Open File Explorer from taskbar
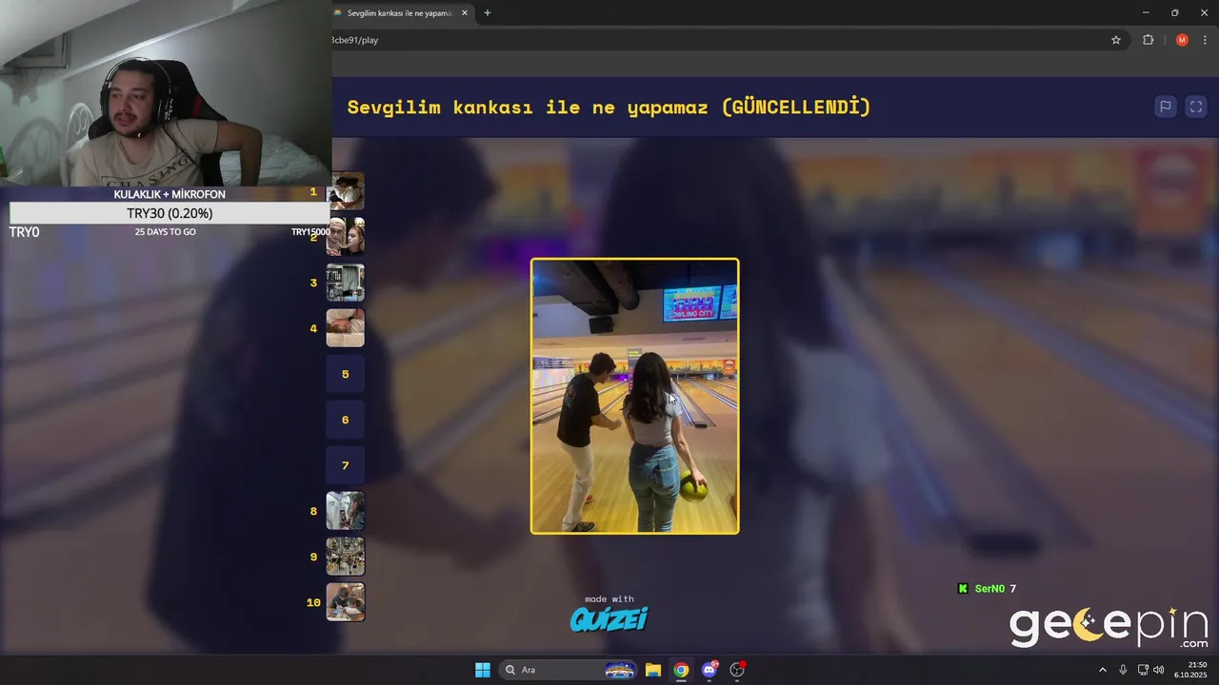 coord(652,670)
